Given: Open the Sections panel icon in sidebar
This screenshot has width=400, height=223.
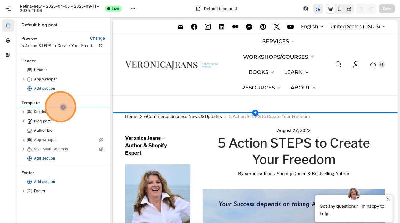Looking at the screenshot, I should click(x=8, y=25).
